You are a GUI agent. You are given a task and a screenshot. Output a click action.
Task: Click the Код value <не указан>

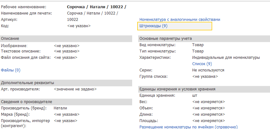79,26
